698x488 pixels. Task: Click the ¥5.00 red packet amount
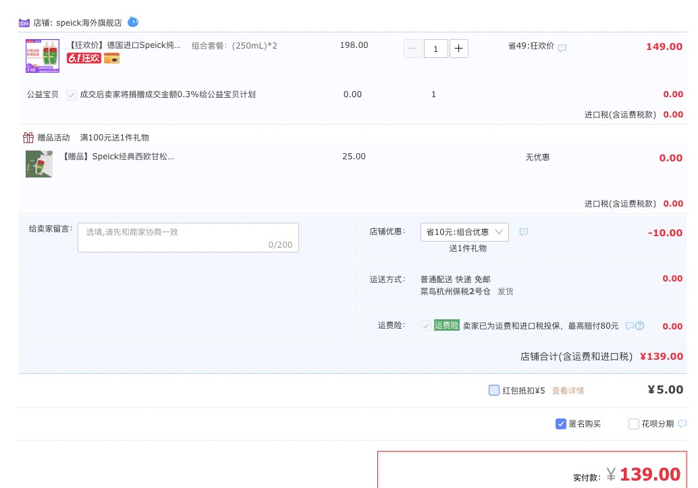click(666, 389)
